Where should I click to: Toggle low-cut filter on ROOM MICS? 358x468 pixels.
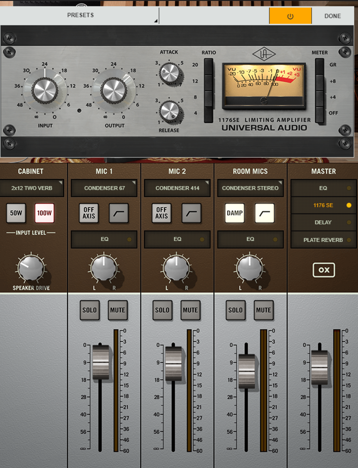[x=265, y=213]
